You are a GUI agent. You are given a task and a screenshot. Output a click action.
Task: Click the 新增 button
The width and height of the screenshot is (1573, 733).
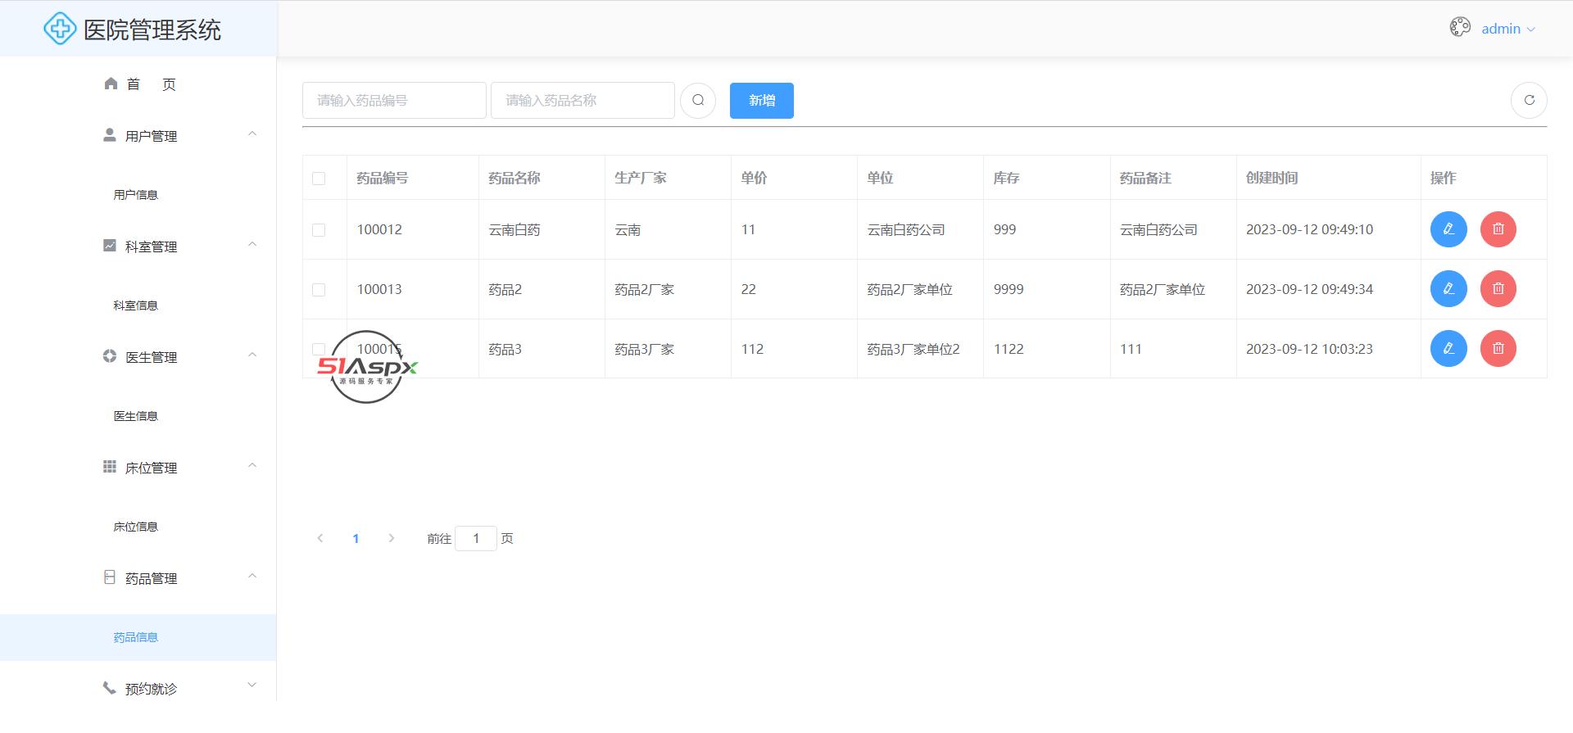point(761,101)
